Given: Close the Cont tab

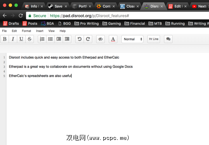Looking at the screenshot, I should (x=114, y=6).
